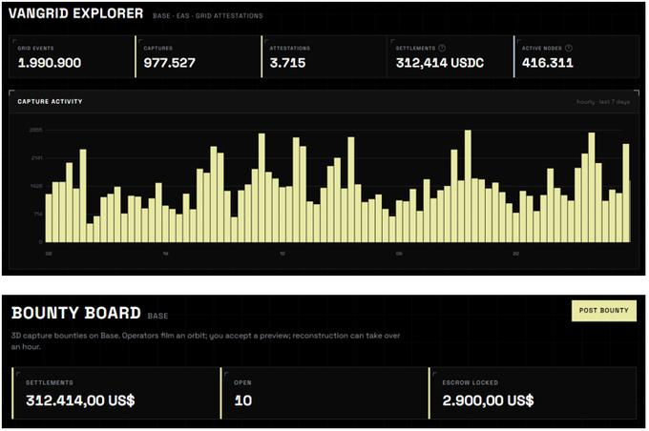This screenshot has height=431, width=649.
Task: Click the CAPTURES card label
Action: tap(158, 49)
